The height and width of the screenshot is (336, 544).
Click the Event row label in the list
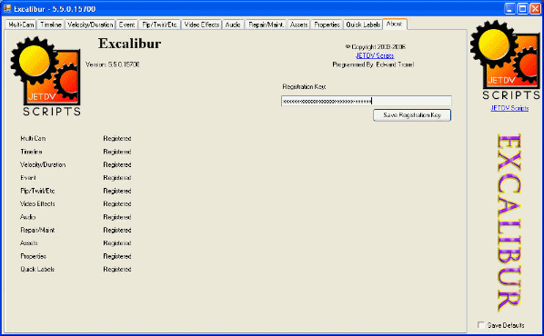point(28,178)
